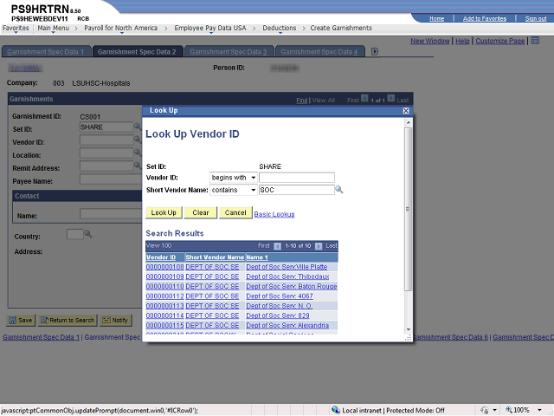Switch to Garnishment Spec Data 1 tab
The width and height of the screenshot is (554, 416).
click(46, 52)
